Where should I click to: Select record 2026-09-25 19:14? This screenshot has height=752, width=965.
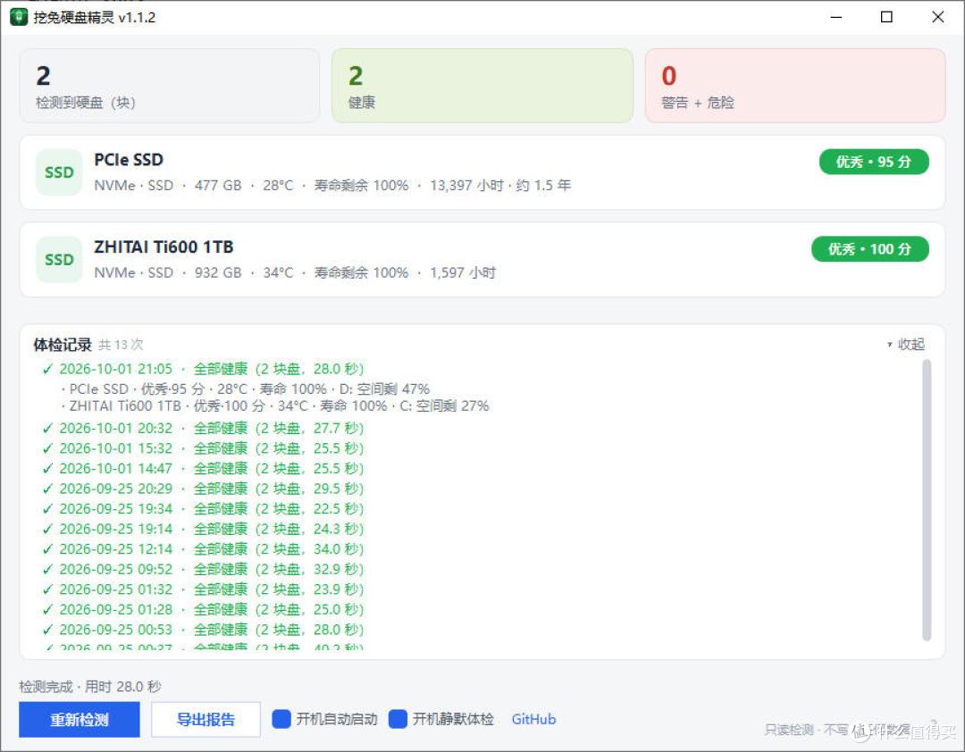pos(203,529)
